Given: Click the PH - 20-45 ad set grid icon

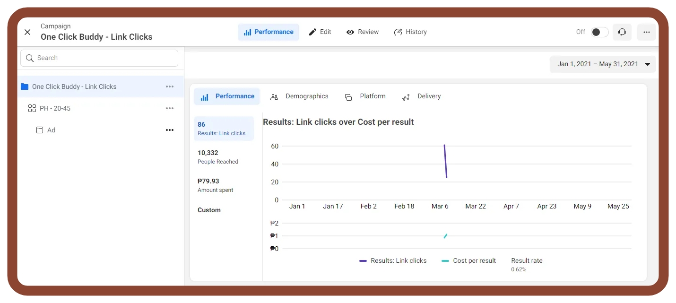Looking at the screenshot, I should [x=32, y=108].
